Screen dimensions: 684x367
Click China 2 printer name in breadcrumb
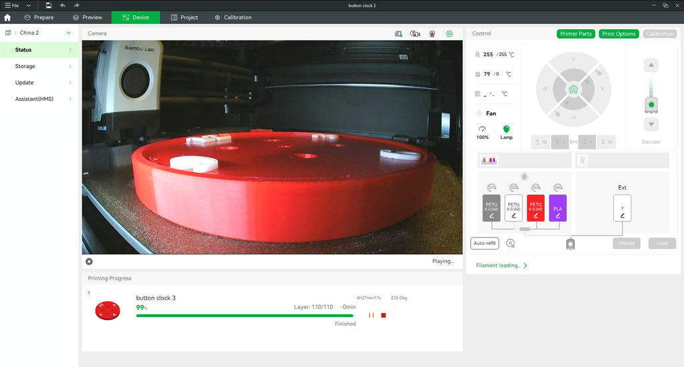point(29,33)
